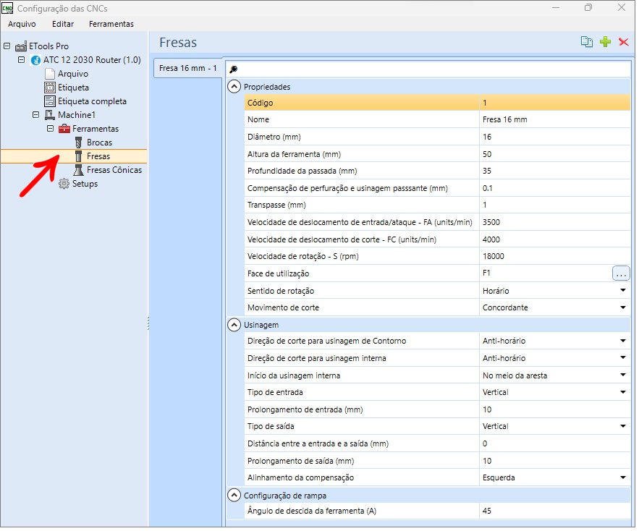
Task: Open the Arquivo menu
Action: [x=22, y=24]
